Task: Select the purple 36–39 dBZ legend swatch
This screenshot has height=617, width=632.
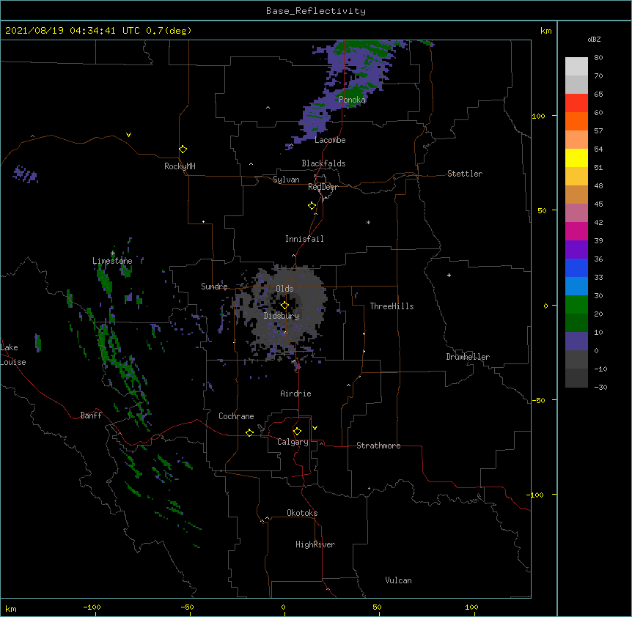Action: pyautogui.click(x=576, y=249)
